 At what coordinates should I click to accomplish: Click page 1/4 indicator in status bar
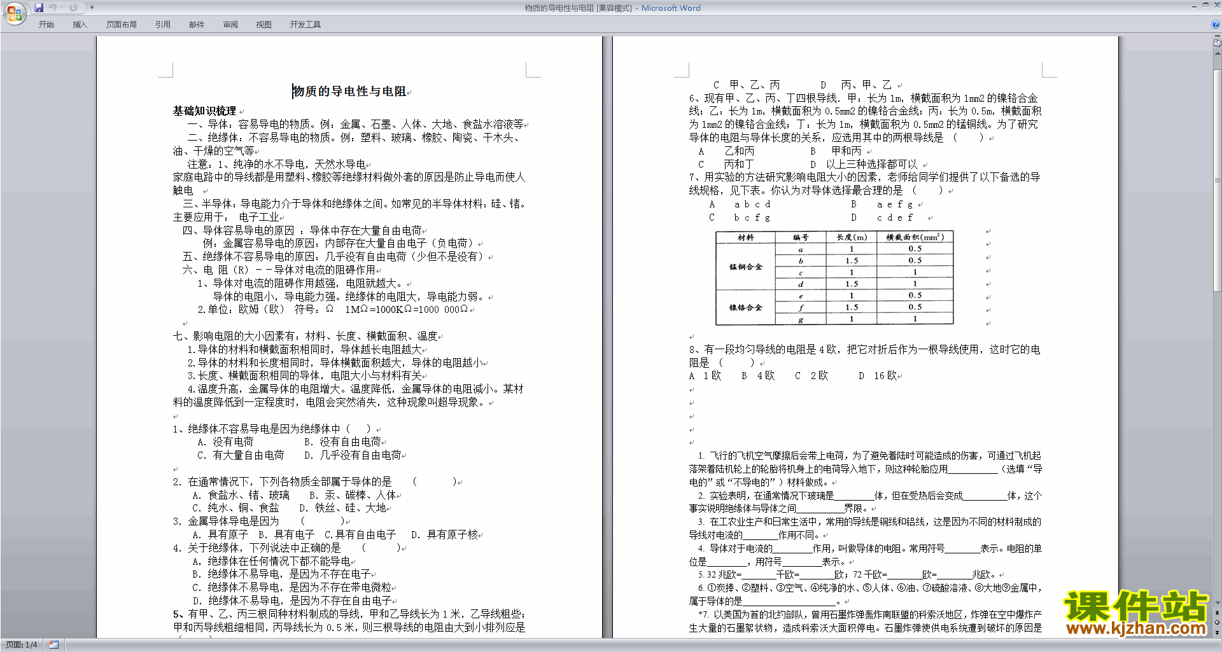coord(22,645)
